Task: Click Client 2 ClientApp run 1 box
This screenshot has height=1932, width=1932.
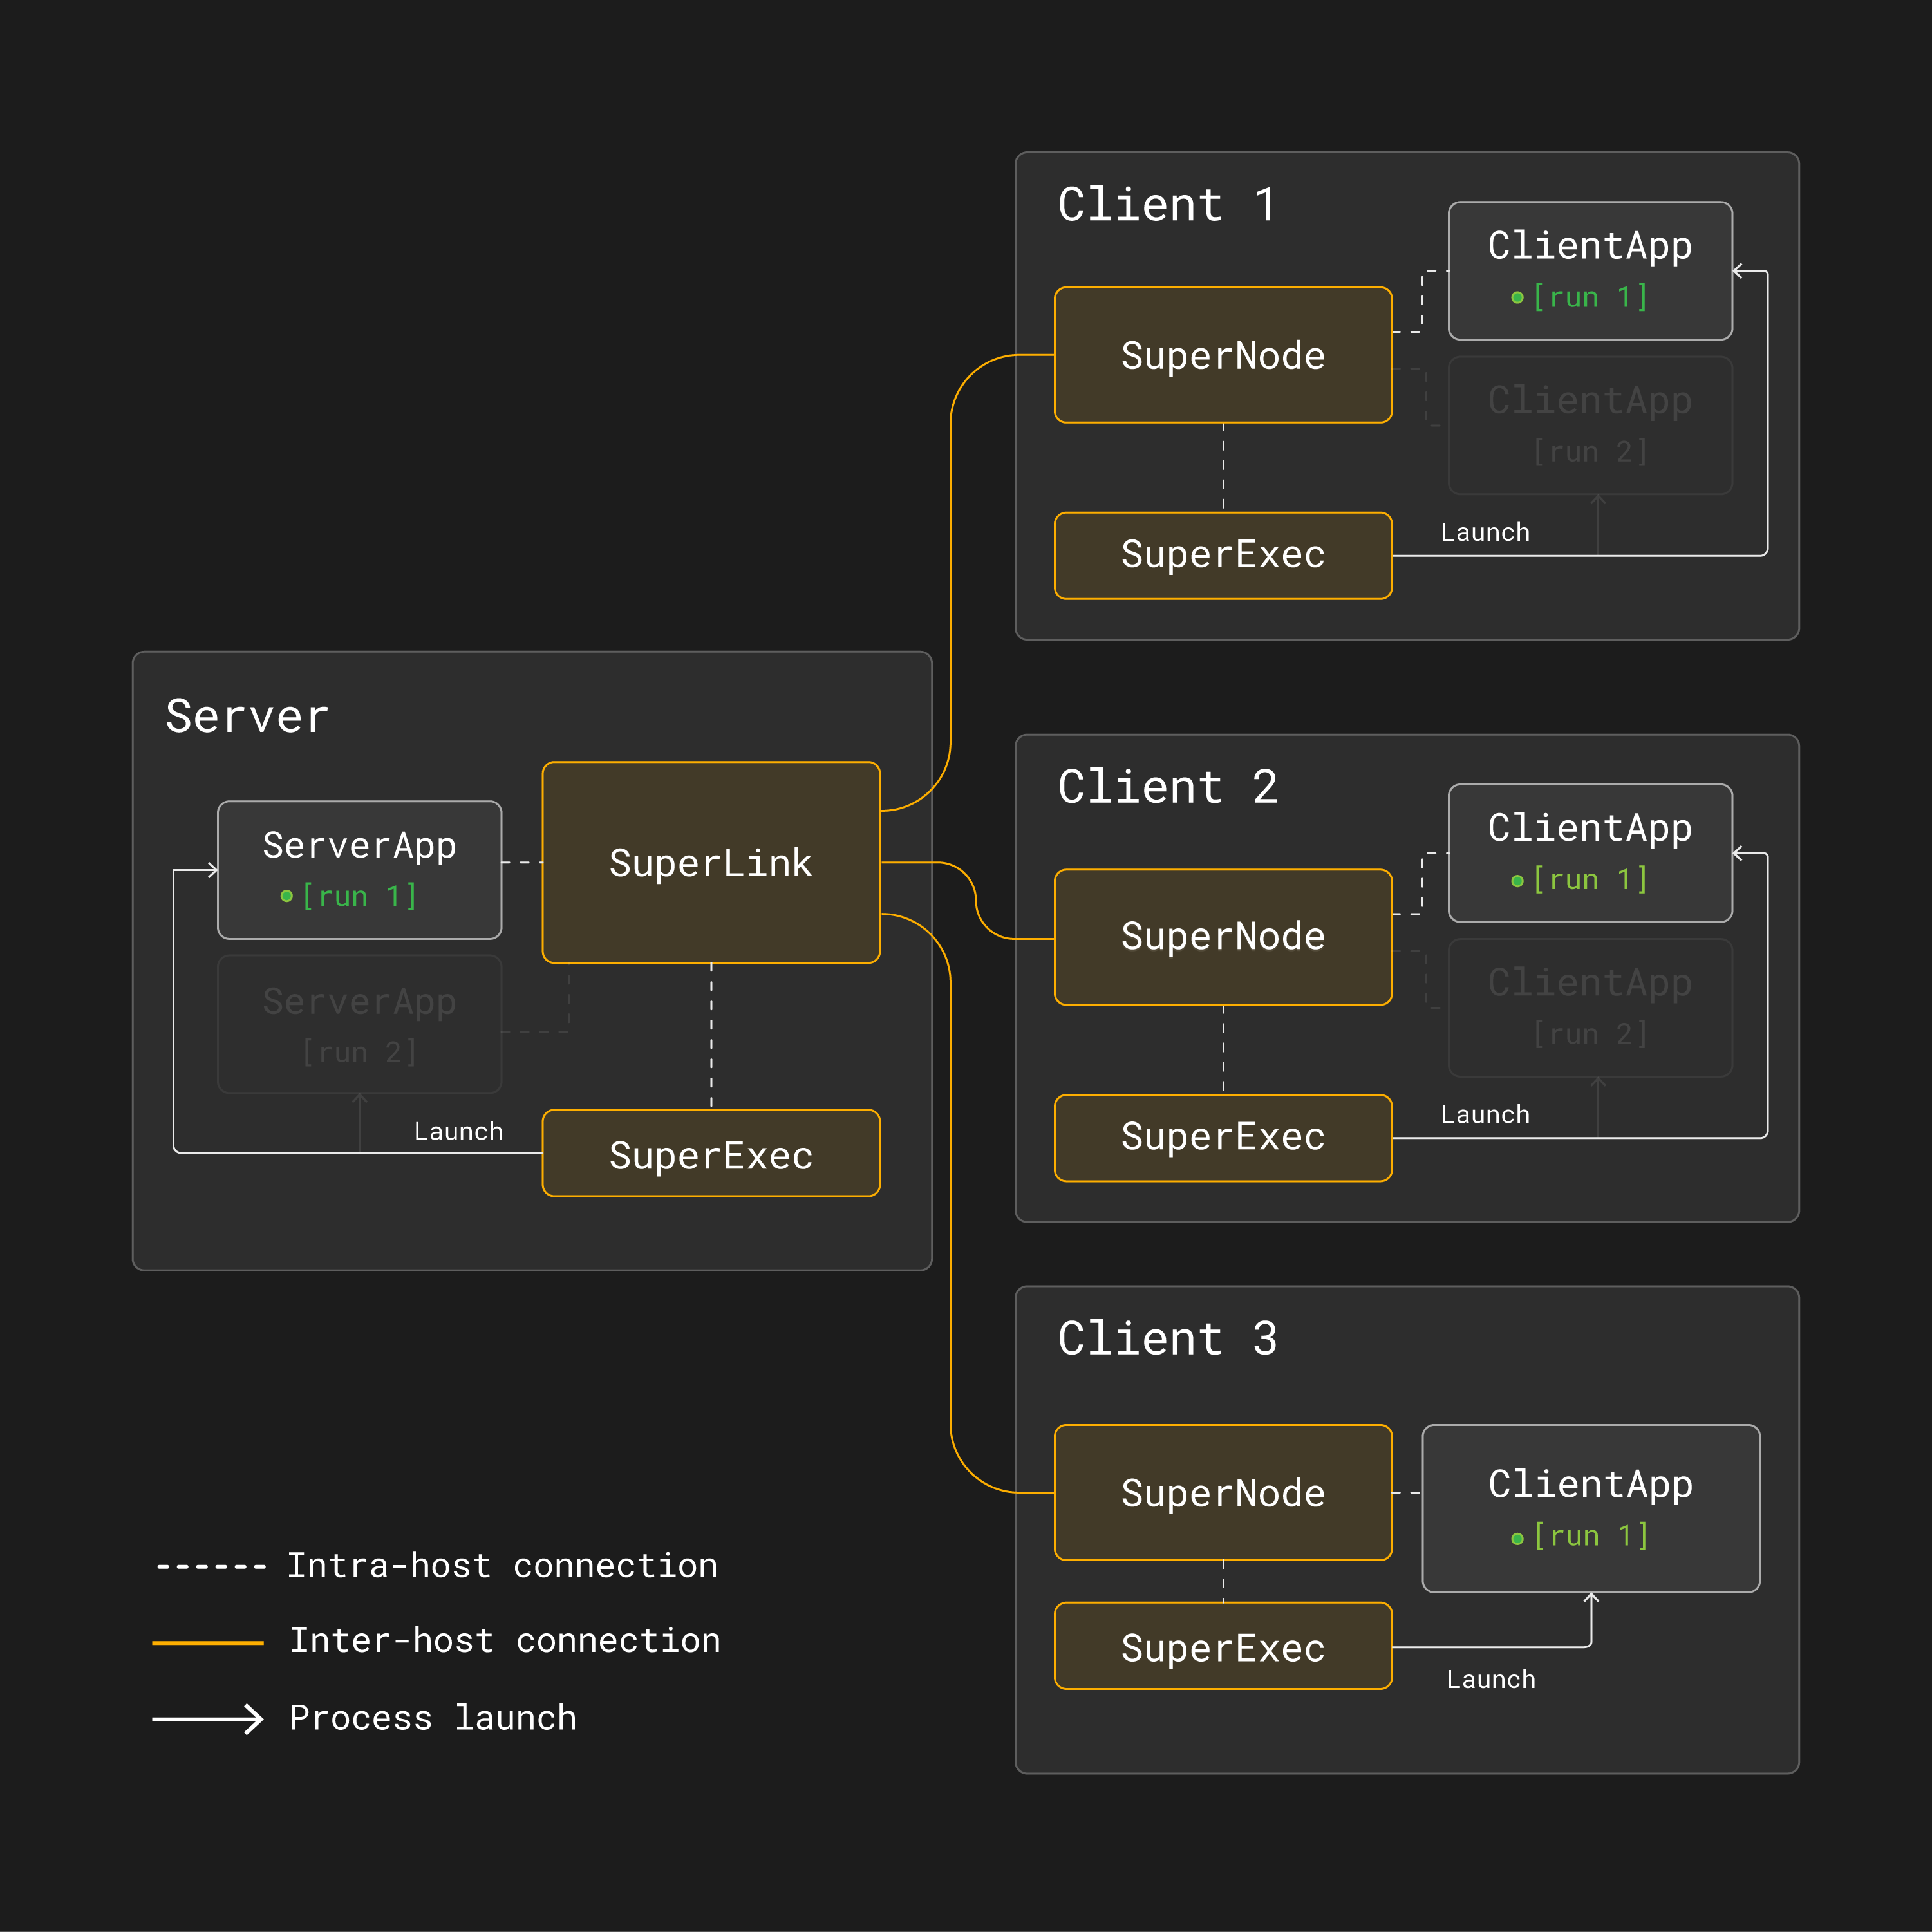Action: pos(1590,853)
